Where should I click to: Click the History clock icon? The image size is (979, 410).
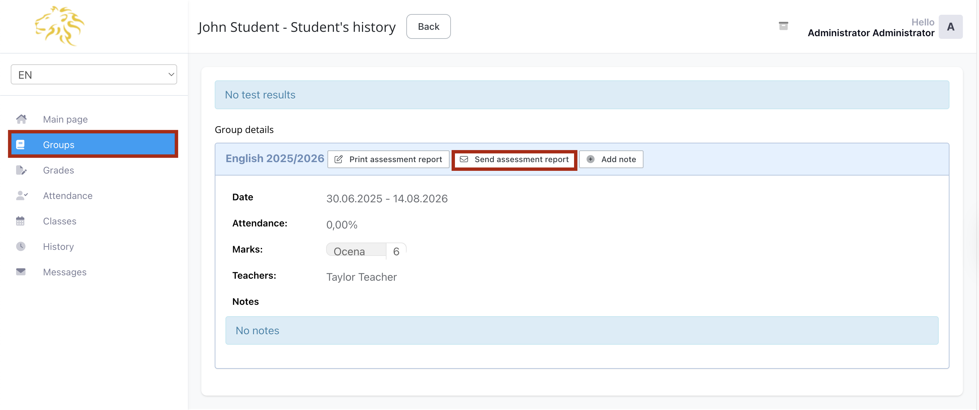[20, 247]
